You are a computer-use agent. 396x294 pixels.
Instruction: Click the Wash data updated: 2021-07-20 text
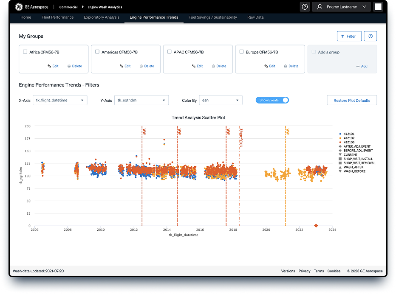point(38,271)
